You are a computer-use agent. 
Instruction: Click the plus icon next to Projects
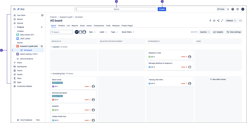(x=42, y=27)
